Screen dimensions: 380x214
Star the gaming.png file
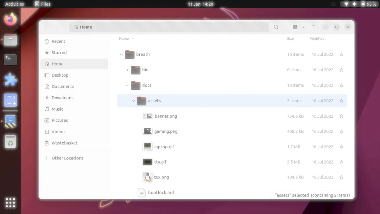pos(341,131)
